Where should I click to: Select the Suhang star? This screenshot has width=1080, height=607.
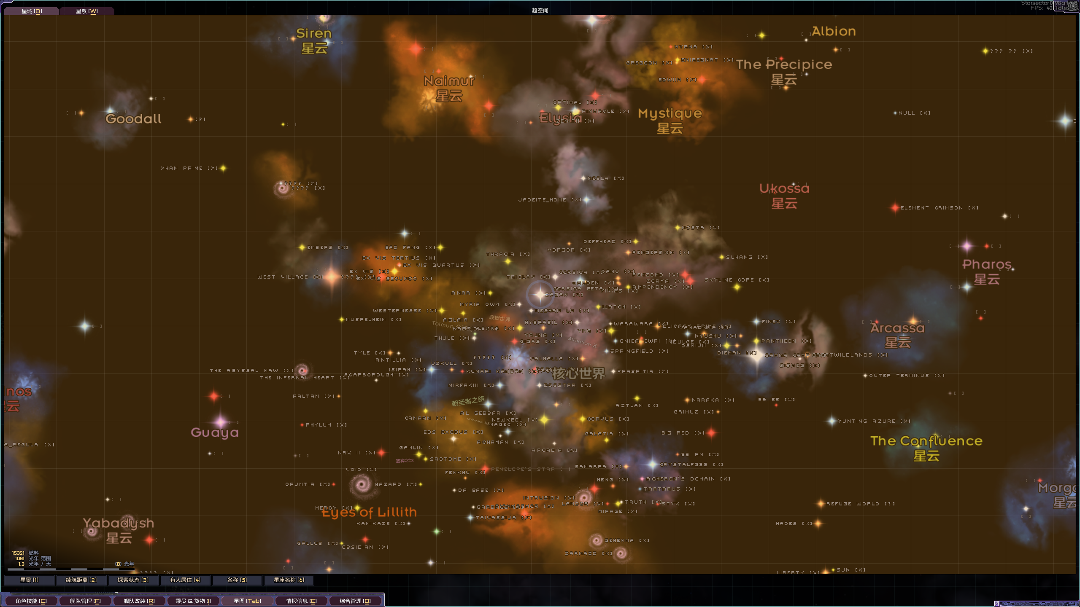pyautogui.click(x=722, y=257)
